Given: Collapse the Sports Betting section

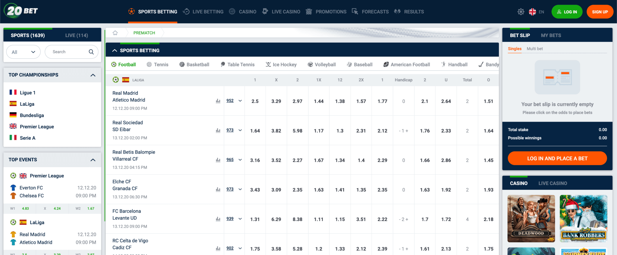Looking at the screenshot, I should pyautogui.click(x=114, y=50).
